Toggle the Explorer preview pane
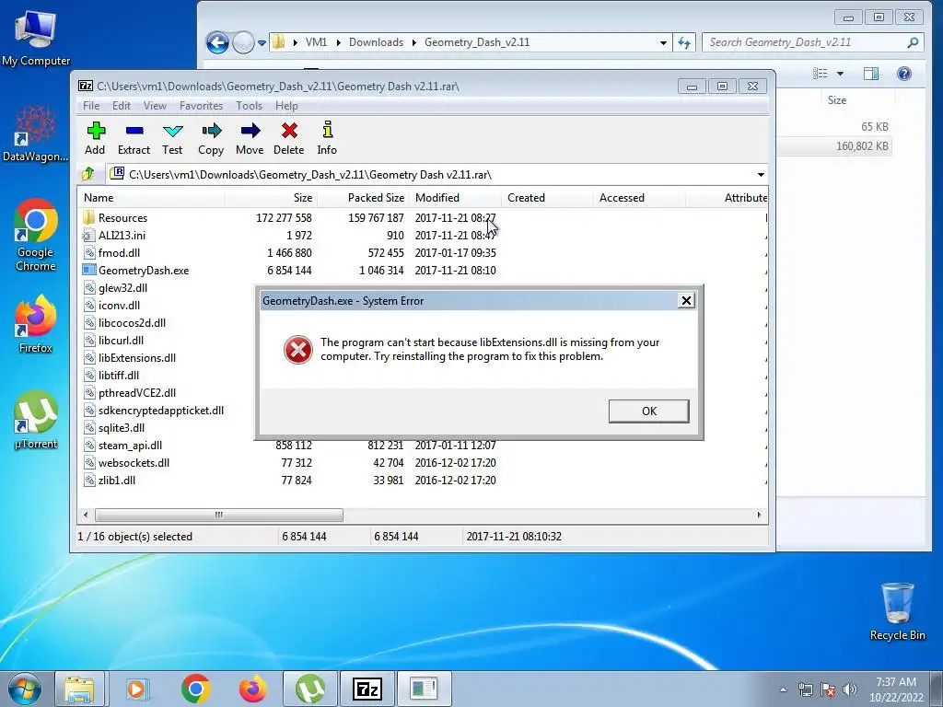 871,74
